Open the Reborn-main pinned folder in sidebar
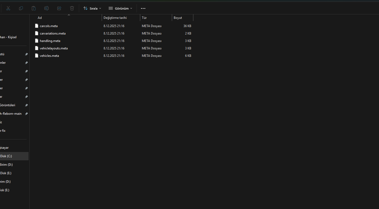379x209 pixels. [11, 114]
